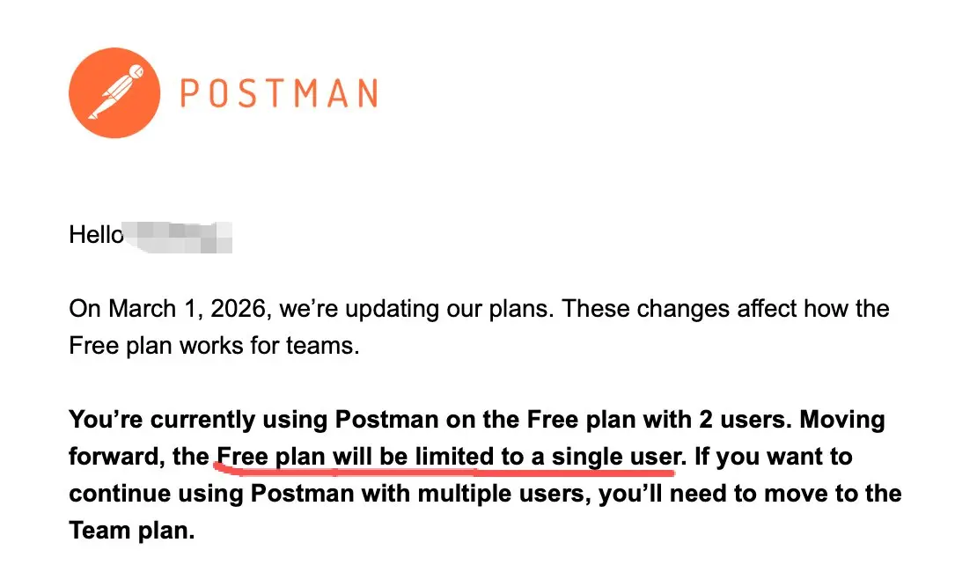Click the word "Hello" in the greeting
The width and height of the screenshot is (977, 572).
click(95, 236)
